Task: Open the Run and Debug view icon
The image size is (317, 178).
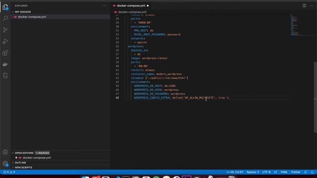Action: [x=5, y=42]
